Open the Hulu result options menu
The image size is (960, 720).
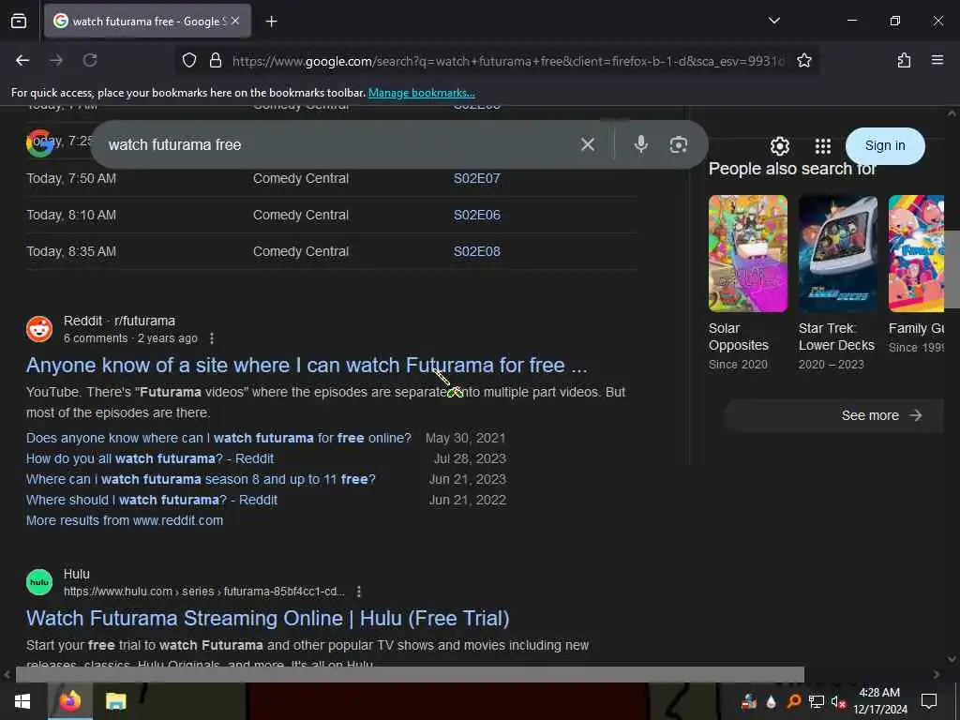pos(359,592)
